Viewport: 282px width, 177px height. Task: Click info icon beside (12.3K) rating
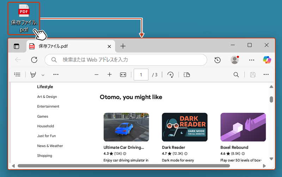pos(186,154)
